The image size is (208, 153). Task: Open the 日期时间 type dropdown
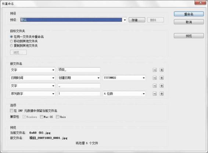click(x=32, y=78)
